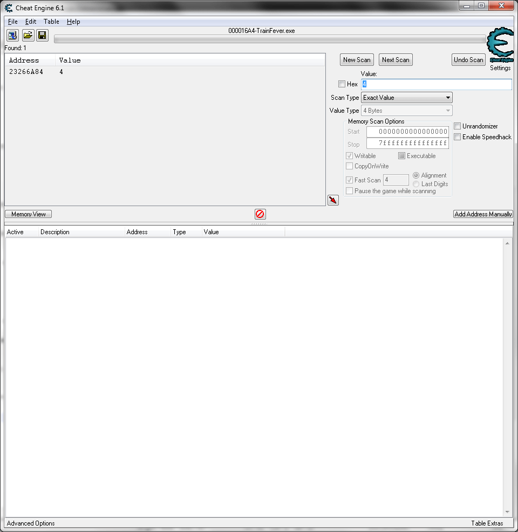Image resolution: width=518 pixels, height=532 pixels.
Task: Click the open file folder icon
Action: pos(28,35)
